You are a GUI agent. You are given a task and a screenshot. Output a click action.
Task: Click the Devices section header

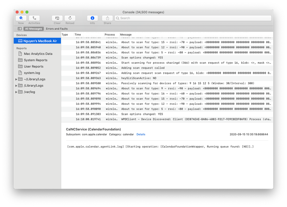click(x=22, y=35)
